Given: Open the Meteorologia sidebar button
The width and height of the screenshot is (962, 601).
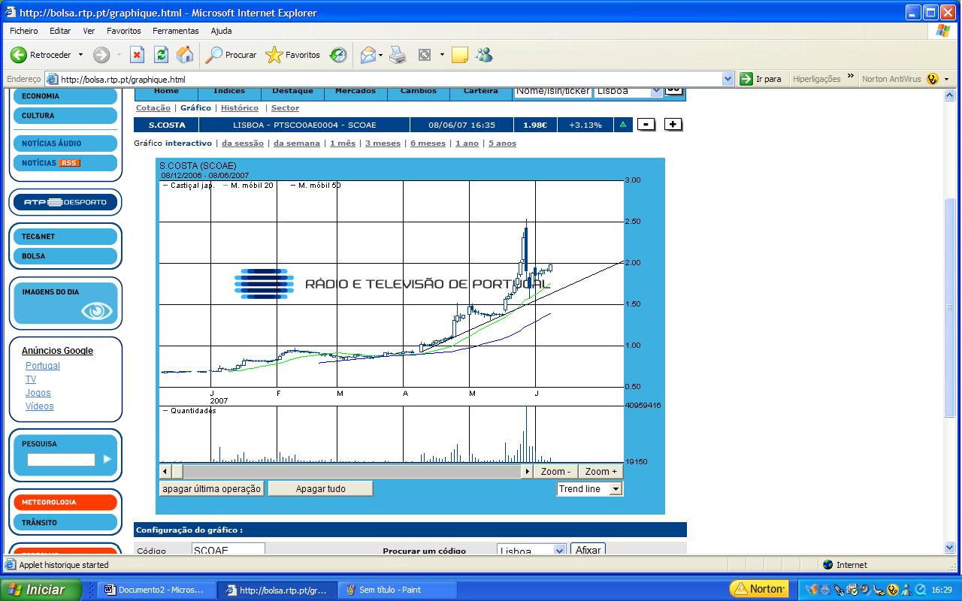Looking at the screenshot, I should [x=65, y=502].
